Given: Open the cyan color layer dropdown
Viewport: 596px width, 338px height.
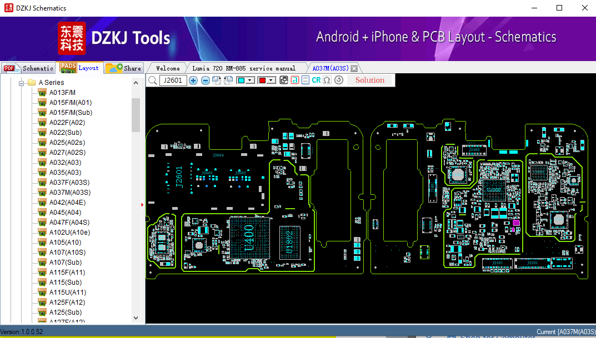Looking at the screenshot, I should click(249, 80).
